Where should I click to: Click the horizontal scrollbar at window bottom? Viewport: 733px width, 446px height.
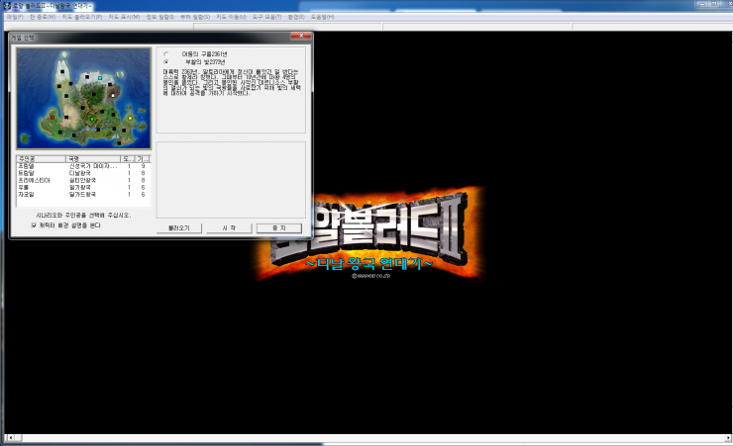[365, 439]
